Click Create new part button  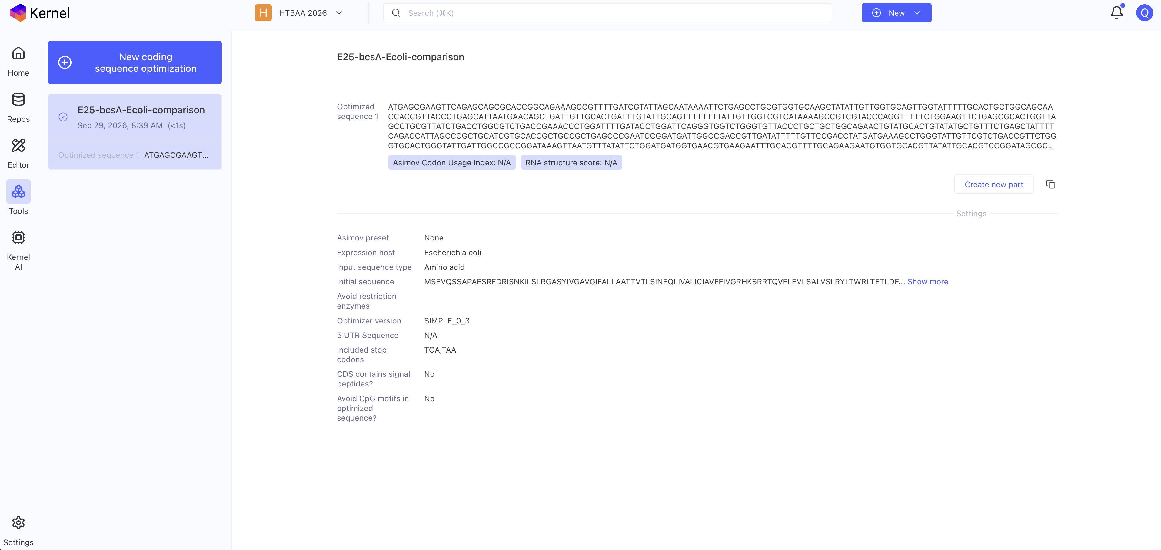[x=994, y=184]
